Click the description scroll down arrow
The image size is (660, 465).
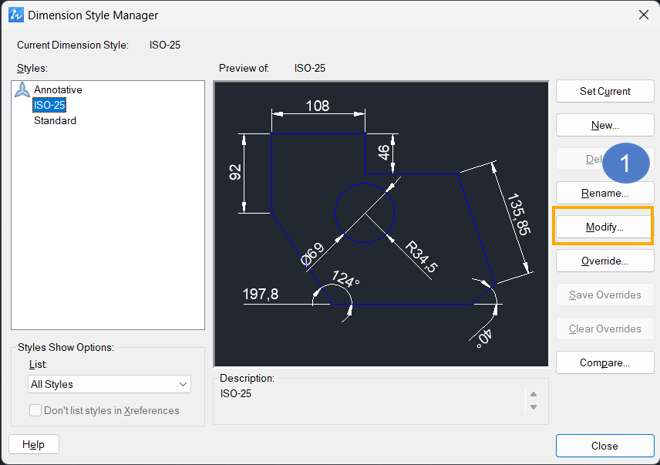click(x=534, y=407)
